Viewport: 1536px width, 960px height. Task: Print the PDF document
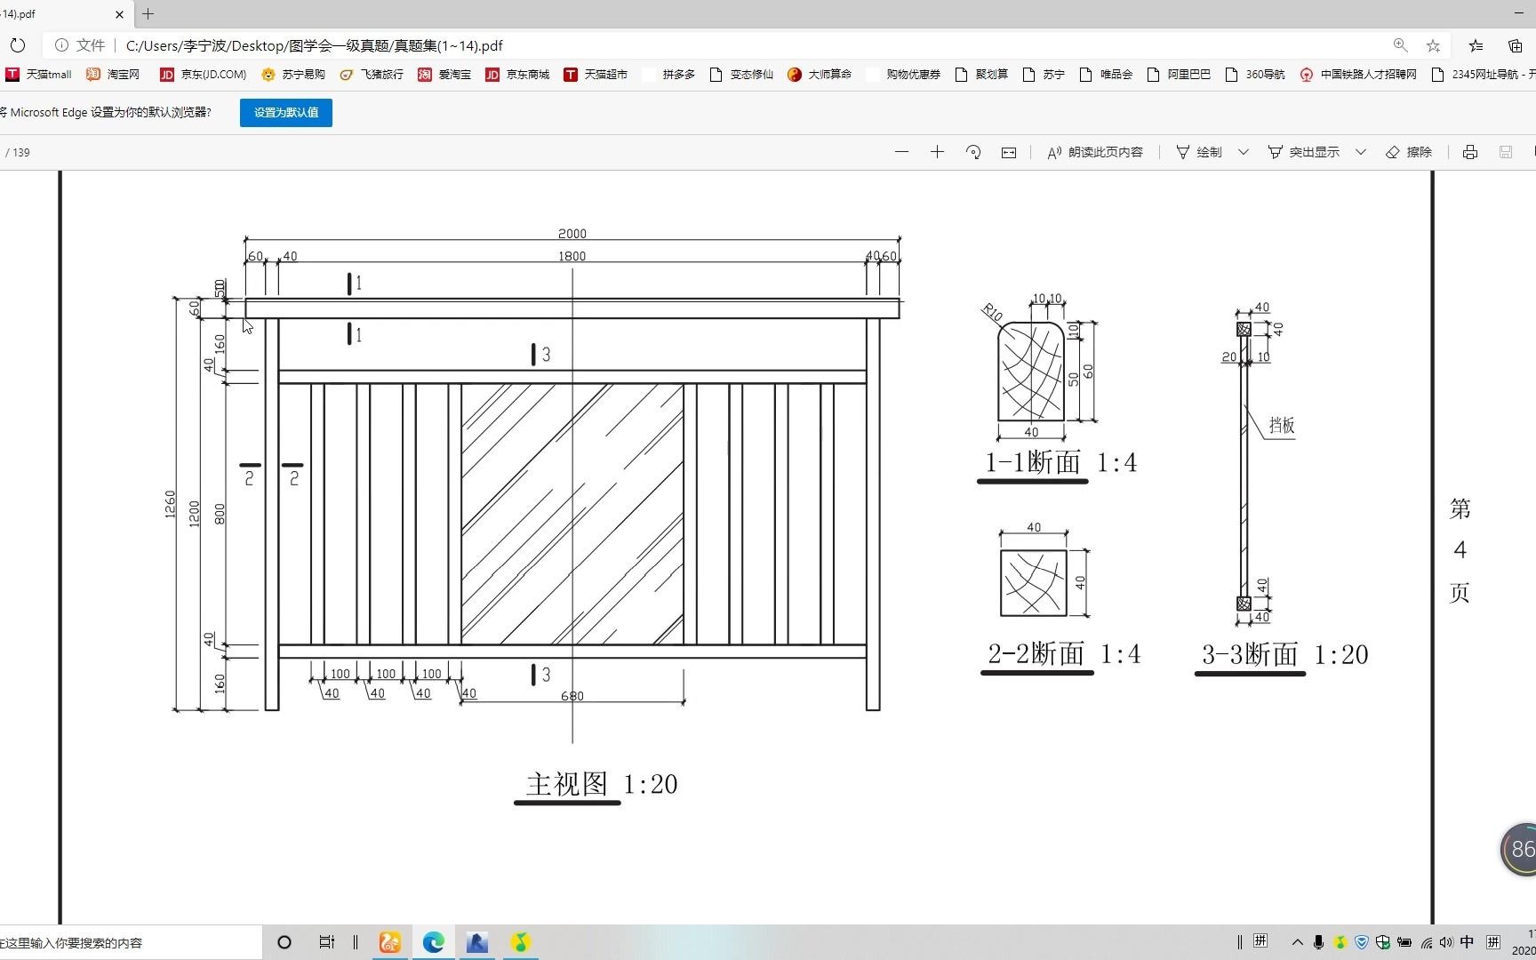tap(1470, 152)
